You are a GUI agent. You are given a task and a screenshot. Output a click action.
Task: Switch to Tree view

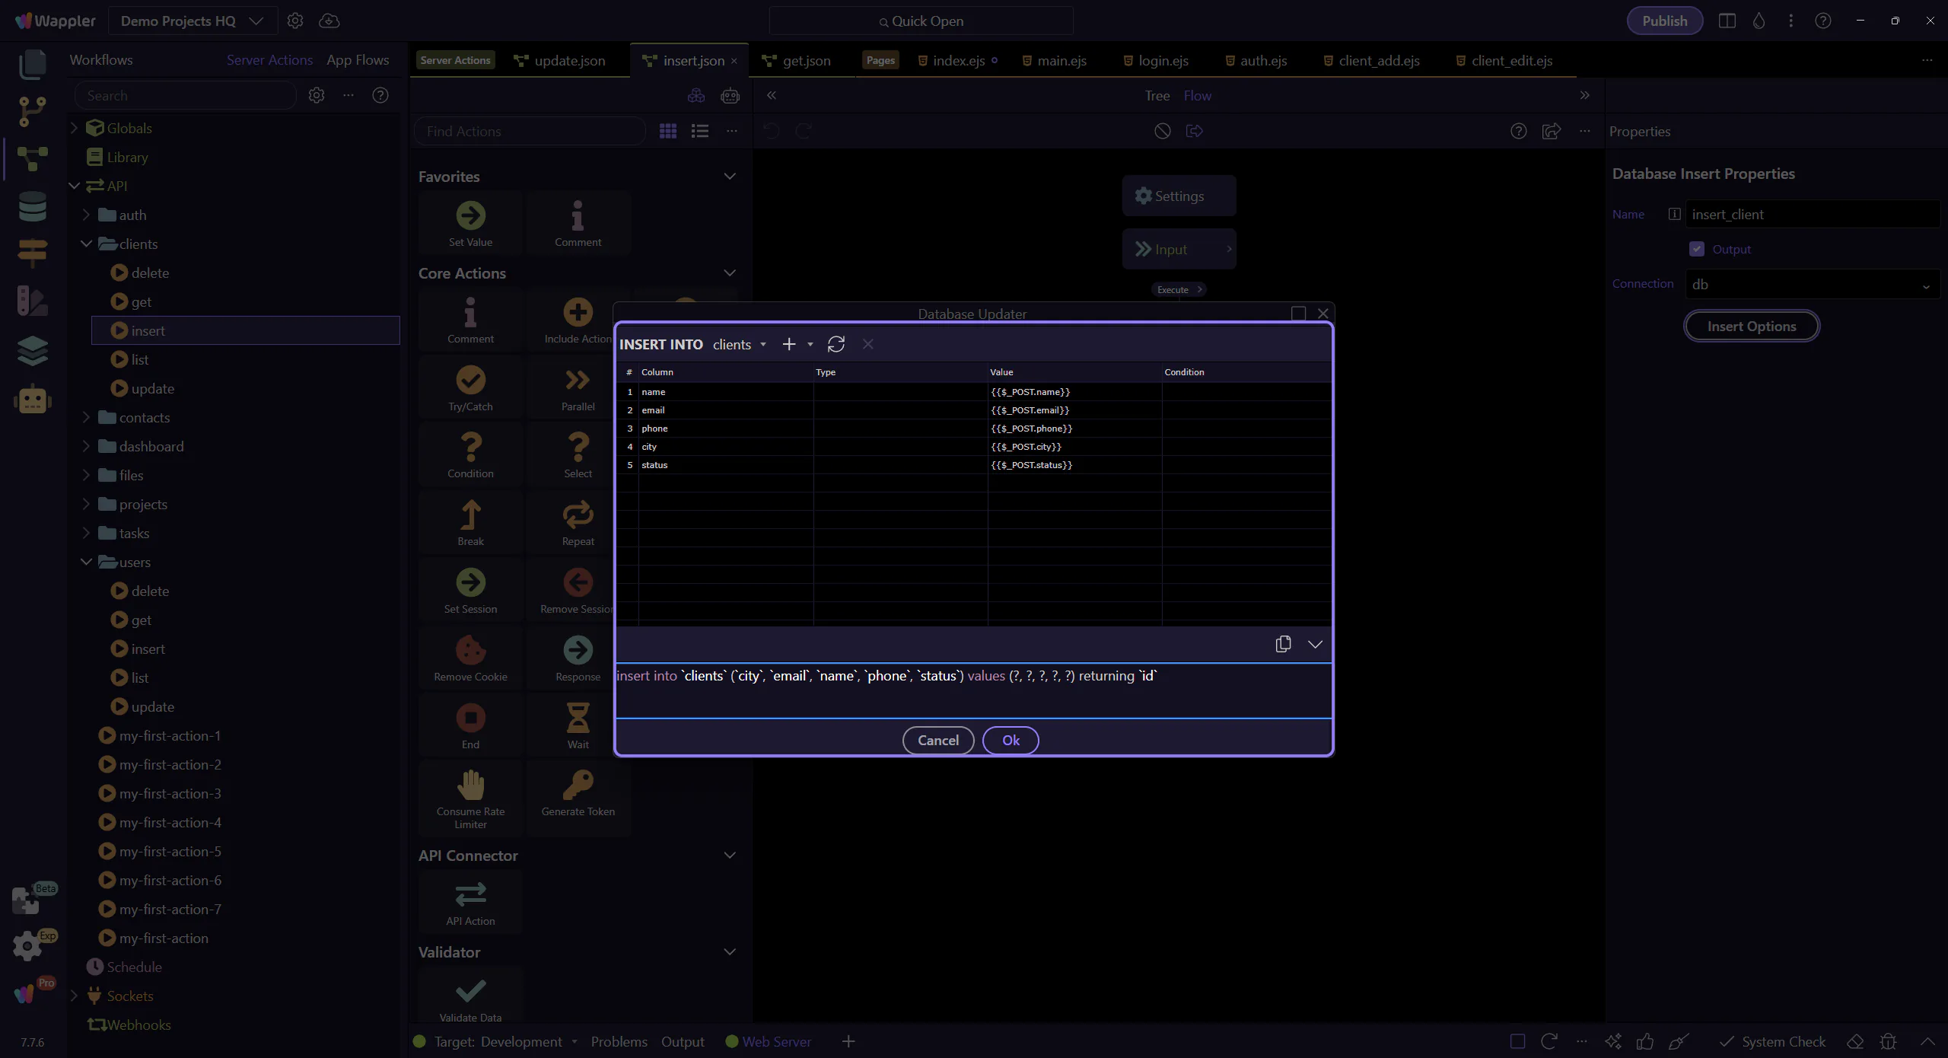pyautogui.click(x=1157, y=96)
